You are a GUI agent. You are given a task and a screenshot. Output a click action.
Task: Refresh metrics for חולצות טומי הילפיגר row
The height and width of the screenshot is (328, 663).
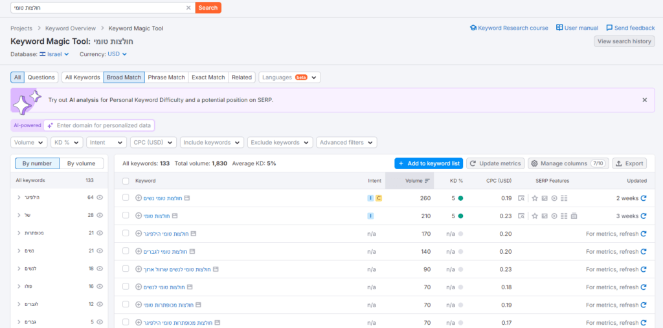click(x=643, y=234)
